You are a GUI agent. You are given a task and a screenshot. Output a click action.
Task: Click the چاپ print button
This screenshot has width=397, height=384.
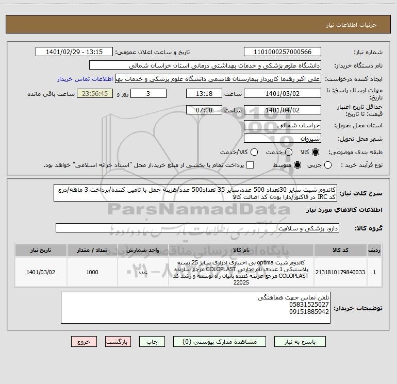152,342
